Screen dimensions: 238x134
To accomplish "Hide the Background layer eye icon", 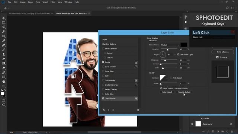I will (x=192, y=124).
